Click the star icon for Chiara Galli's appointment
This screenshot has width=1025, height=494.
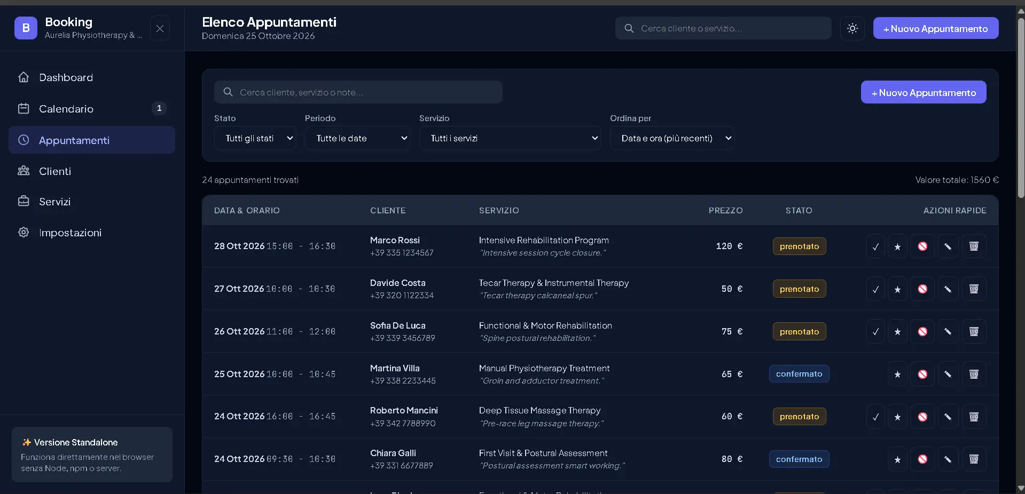pyautogui.click(x=897, y=459)
